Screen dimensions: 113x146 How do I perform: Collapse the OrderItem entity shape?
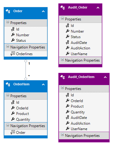[x=43, y=84]
